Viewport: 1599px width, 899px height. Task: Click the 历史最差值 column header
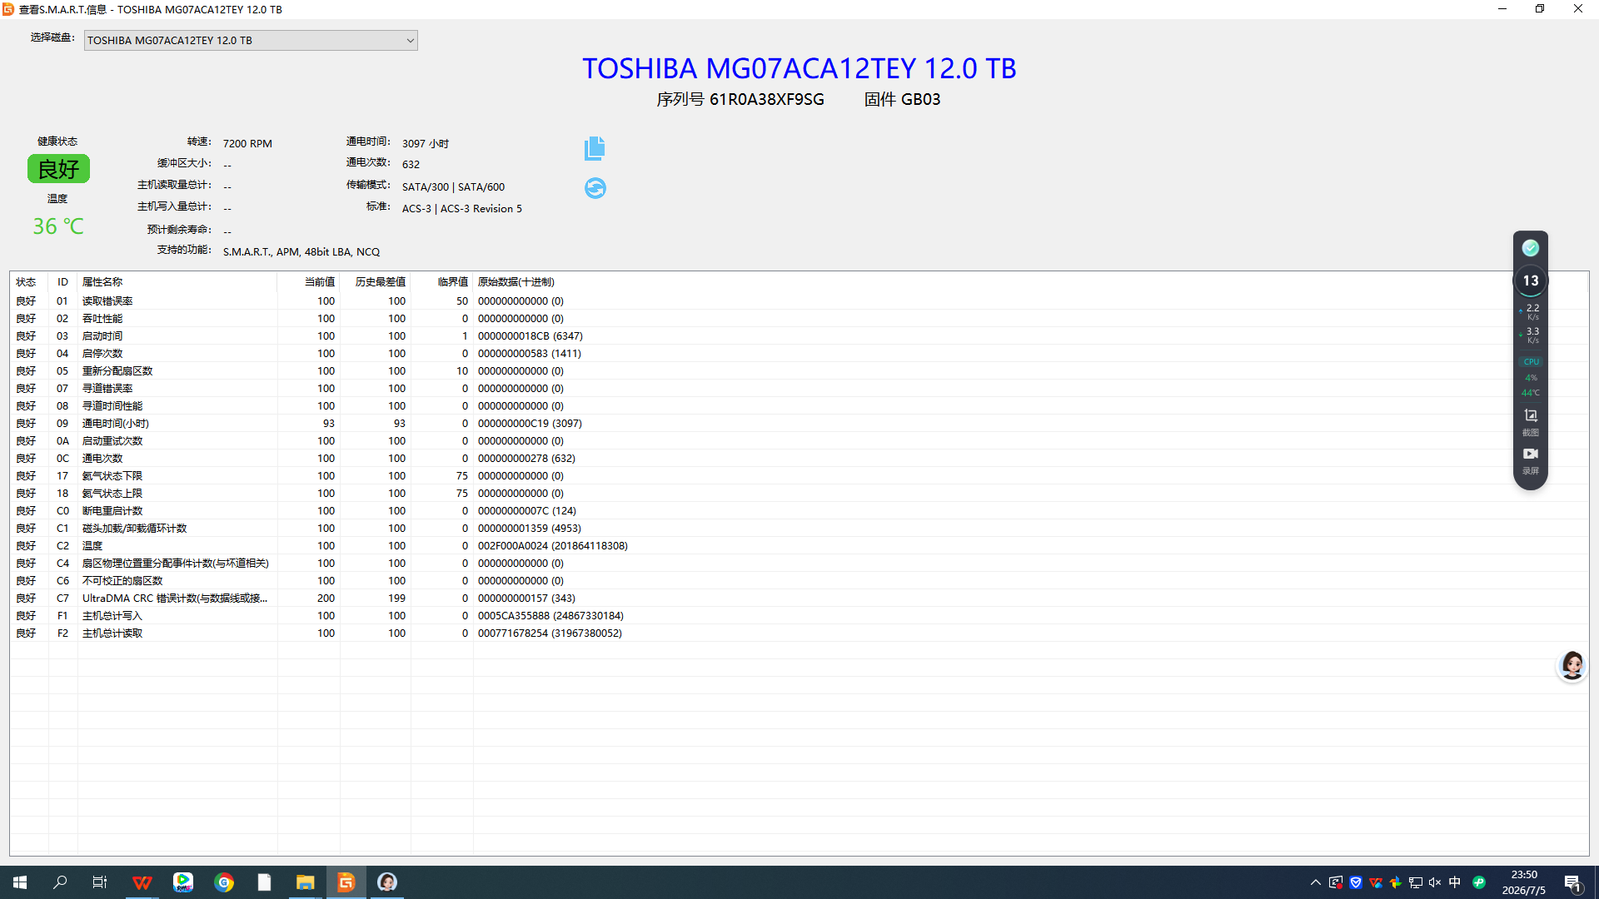click(376, 282)
